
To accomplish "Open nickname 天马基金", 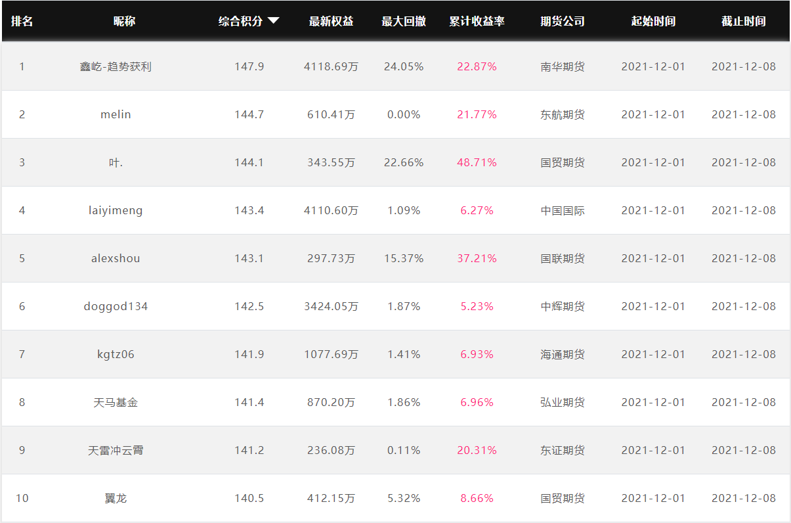I will [116, 402].
